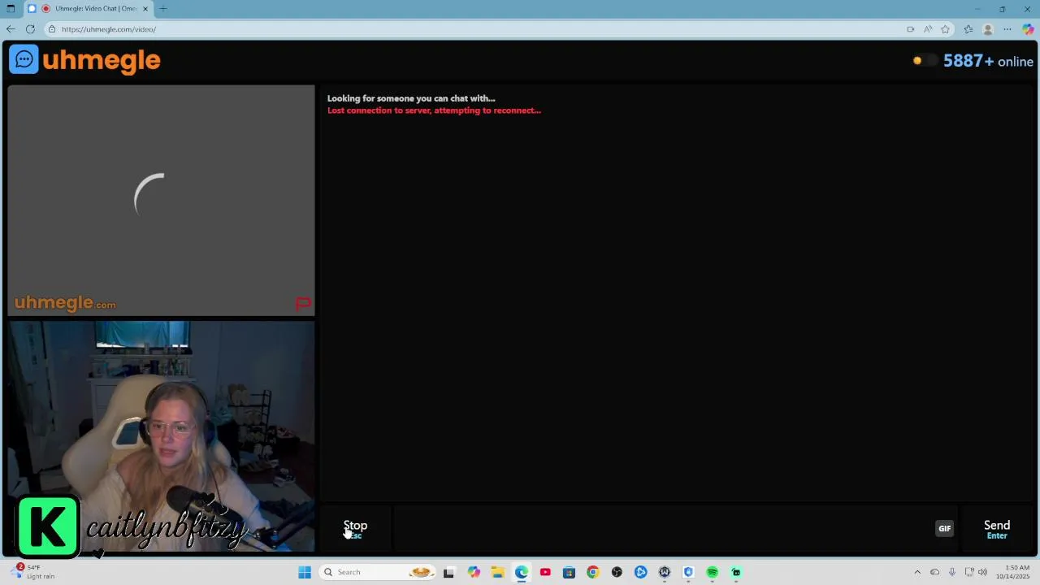The image size is (1040, 585).
Task: Launch Google Chrome from taskbar
Action: point(592,572)
